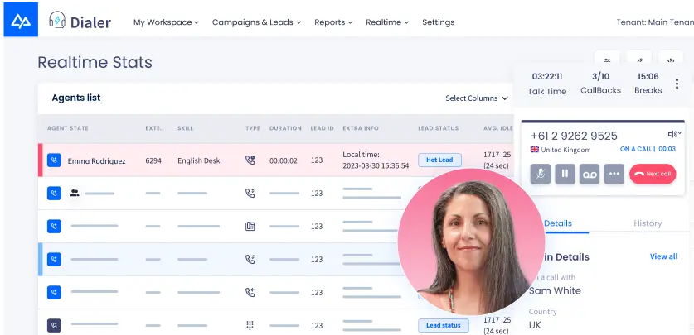Click the 15:06 Breaks stat
694x335 pixels.
[648, 84]
